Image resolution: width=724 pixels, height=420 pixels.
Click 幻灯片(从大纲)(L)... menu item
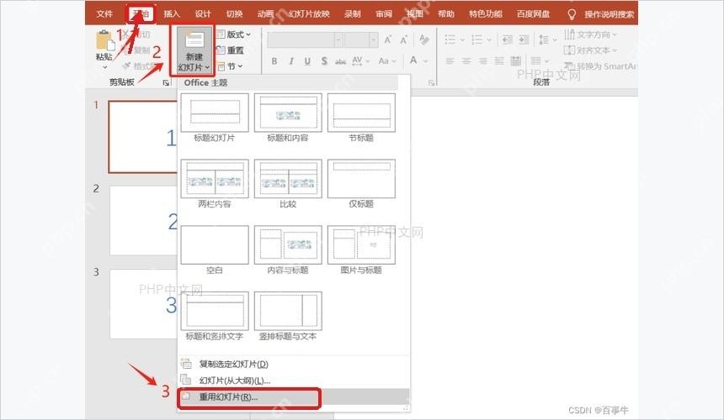click(294, 381)
